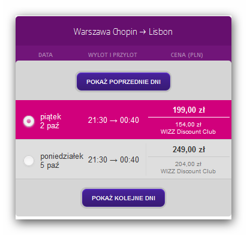Viewport: 247px width, 235px height.
Task: Click the DATA column header
Action: [x=46, y=55]
